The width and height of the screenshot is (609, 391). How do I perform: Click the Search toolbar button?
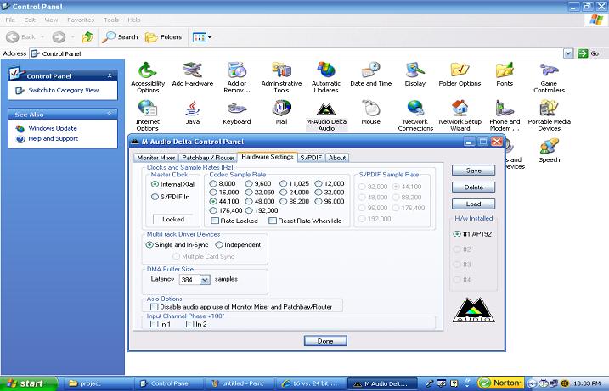click(x=120, y=37)
